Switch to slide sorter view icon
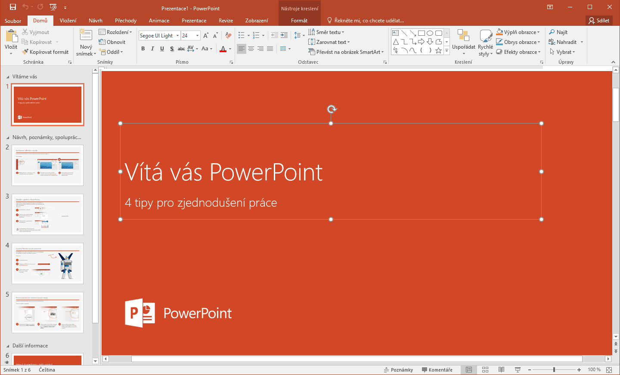The height and width of the screenshot is (375, 620). (485, 369)
